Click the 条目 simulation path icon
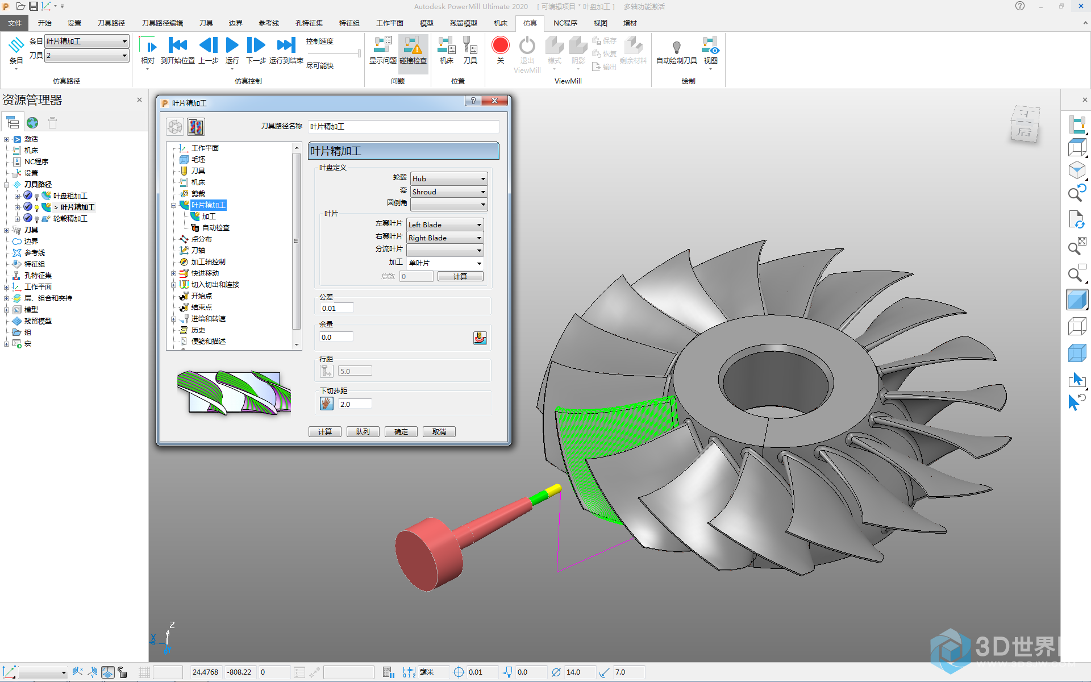Screen dimensions: 1091x682 point(16,44)
